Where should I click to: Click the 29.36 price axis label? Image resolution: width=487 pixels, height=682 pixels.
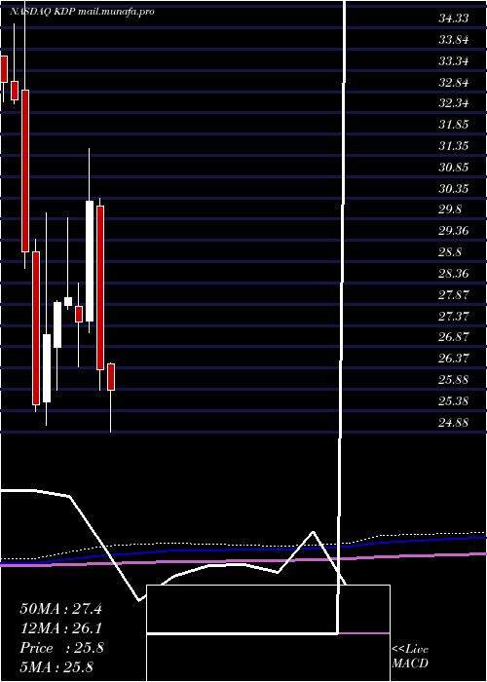tap(454, 231)
